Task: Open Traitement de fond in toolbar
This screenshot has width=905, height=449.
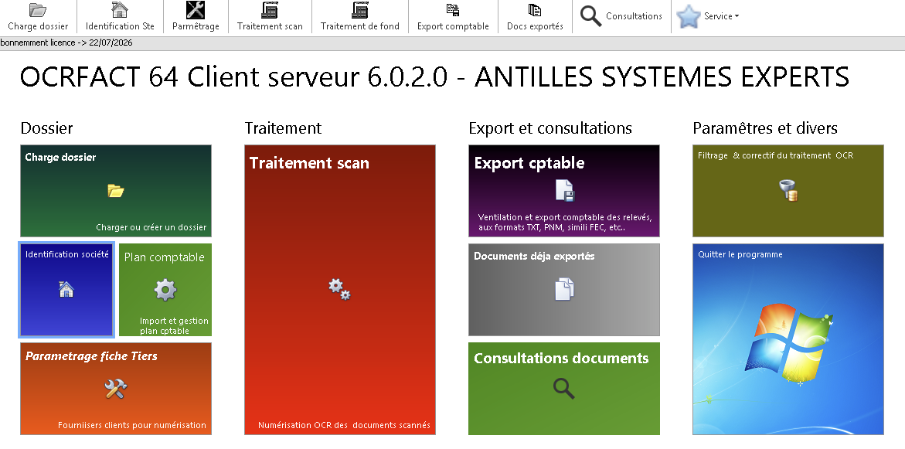Action: click(x=360, y=11)
